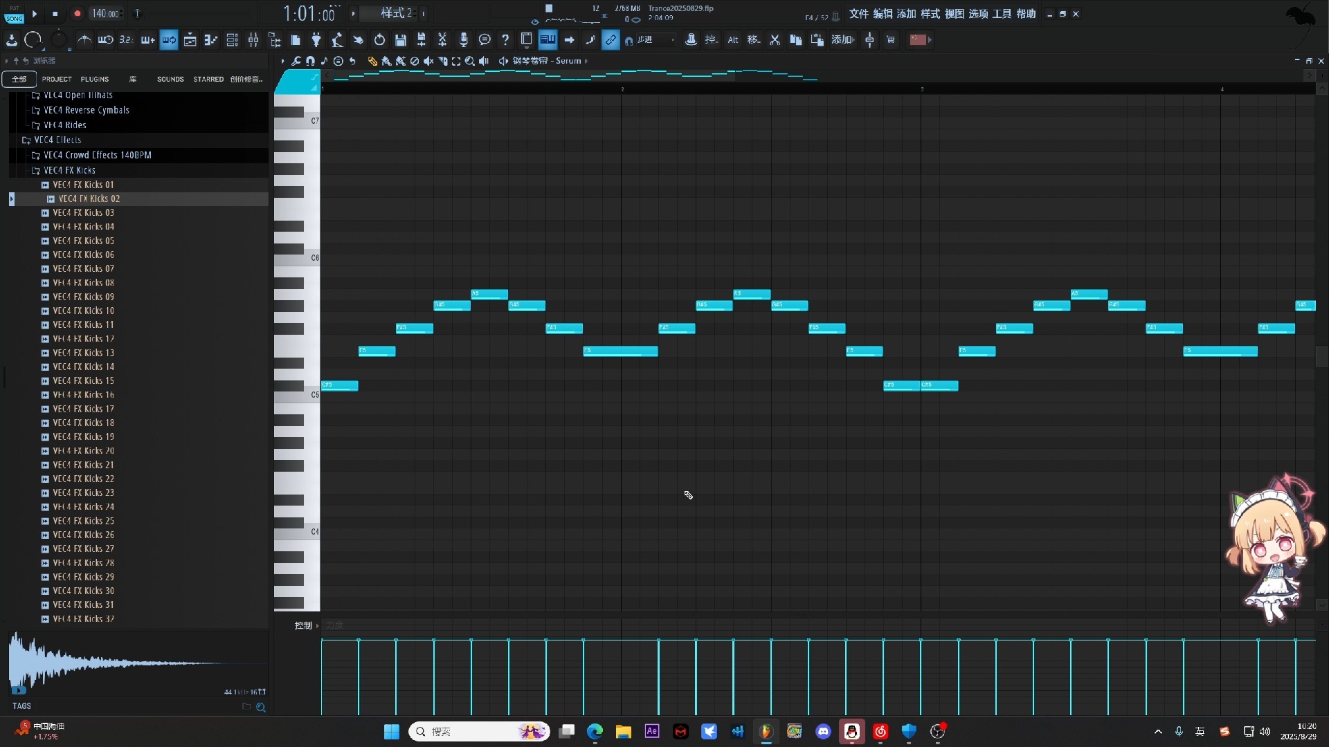Switch to the PLUGINS browser tab
The height and width of the screenshot is (747, 1329).
tap(94, 80)
